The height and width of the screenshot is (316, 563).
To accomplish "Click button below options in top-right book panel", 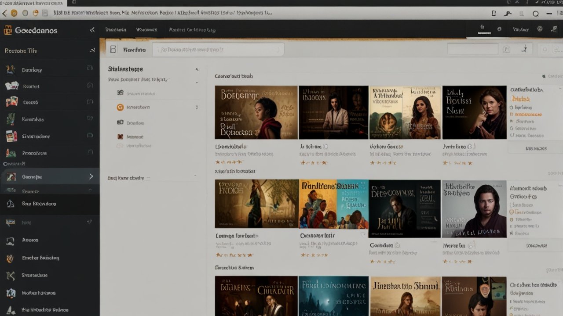I will [535, 149].
